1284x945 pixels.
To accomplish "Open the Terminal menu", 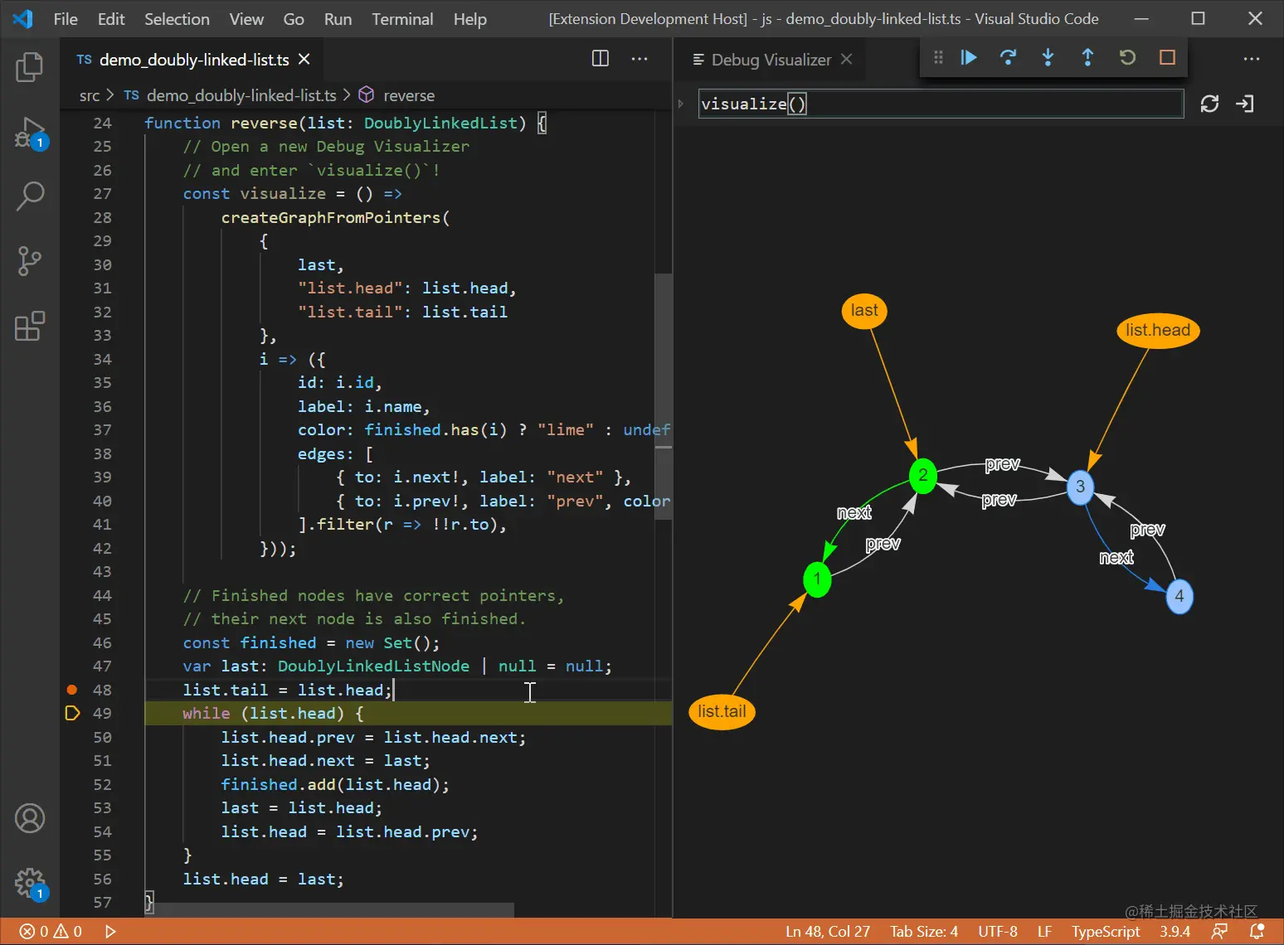I will (402, 19).
